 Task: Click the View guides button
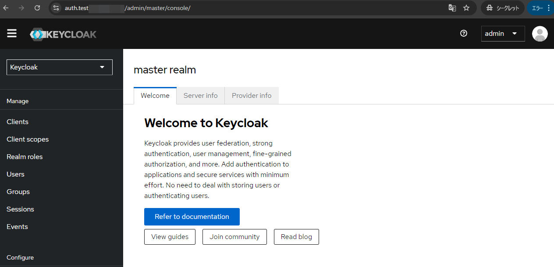pyautogui.click(x=170, y=236)
